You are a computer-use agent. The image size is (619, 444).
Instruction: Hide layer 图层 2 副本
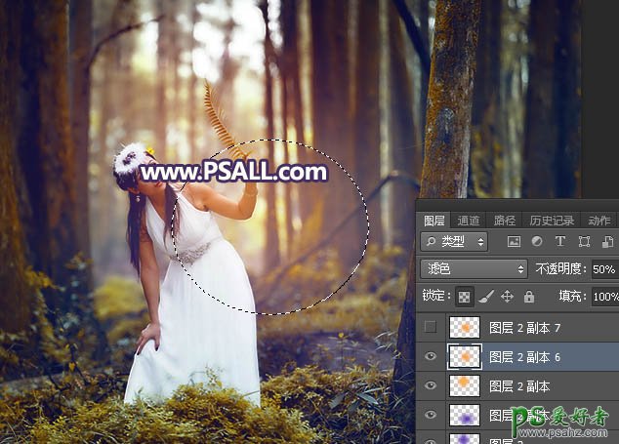pos(431,387)
